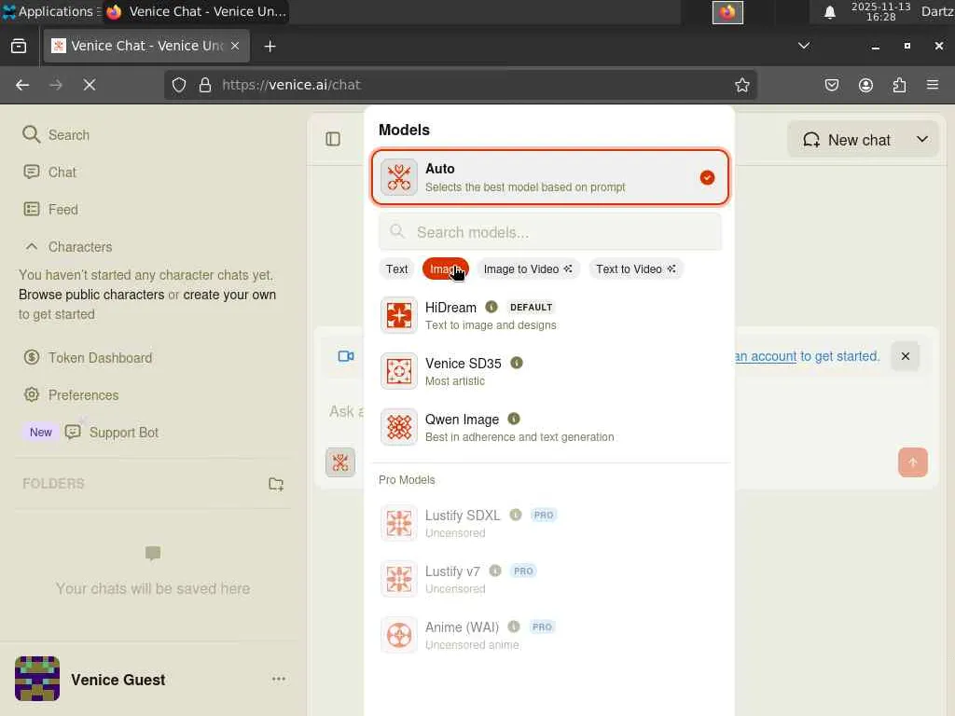Click the New chat button

pyautogui.click(x=847, y=140)
